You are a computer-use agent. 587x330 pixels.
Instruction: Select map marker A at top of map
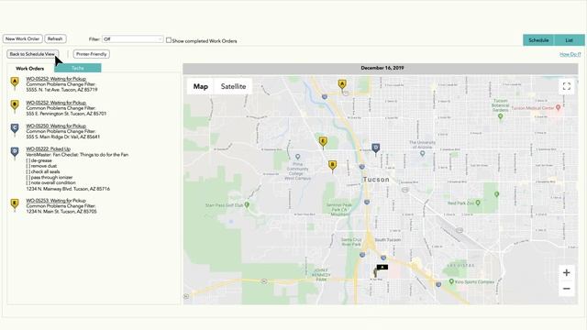click(x=342, y=84)
